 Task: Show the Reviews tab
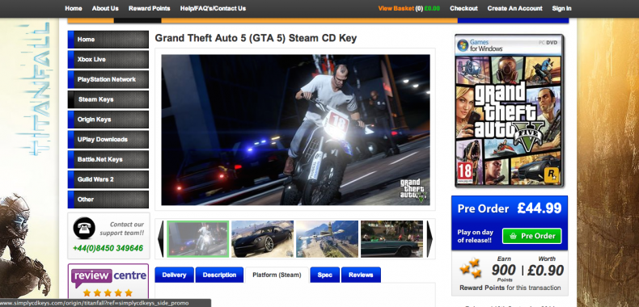click(361, 275)
